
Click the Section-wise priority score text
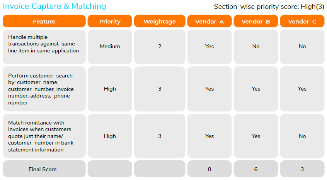pyautogui.click(x=269, y=7)
